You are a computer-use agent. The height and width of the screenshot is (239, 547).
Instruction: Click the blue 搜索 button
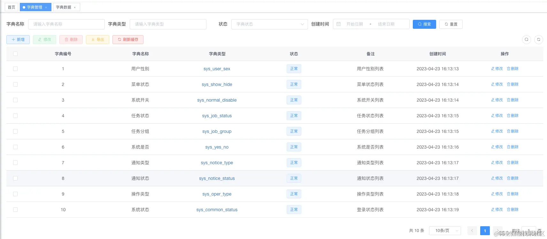(x=424, y=24)
